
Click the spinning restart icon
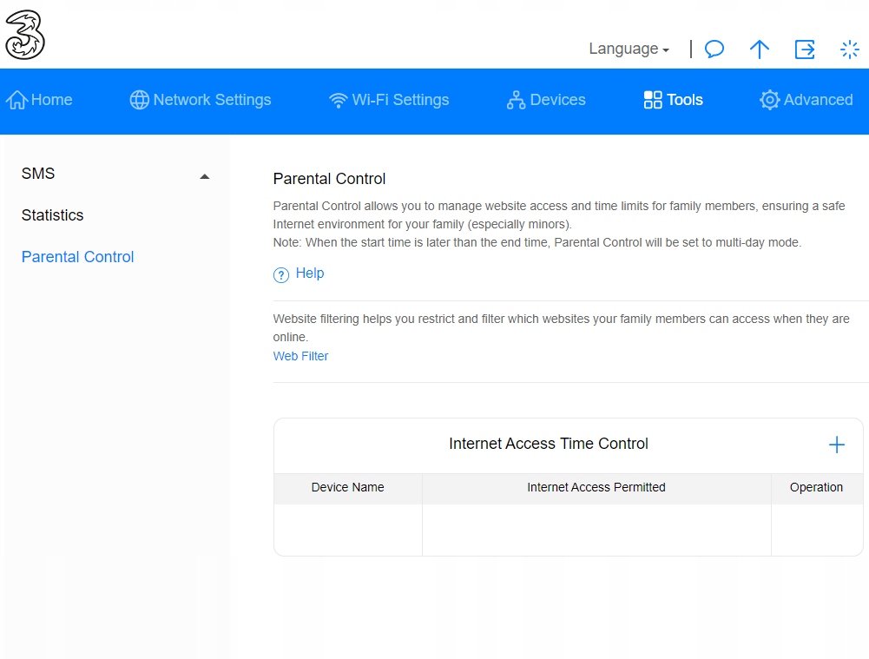[850, 49]
